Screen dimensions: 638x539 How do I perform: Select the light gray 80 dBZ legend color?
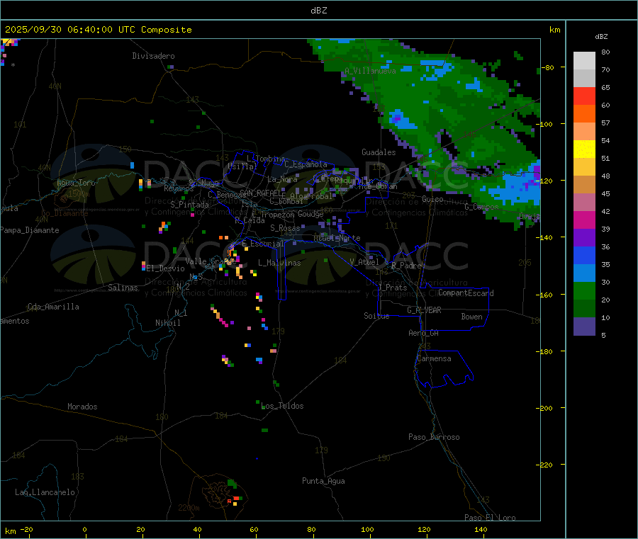point(584,61)
